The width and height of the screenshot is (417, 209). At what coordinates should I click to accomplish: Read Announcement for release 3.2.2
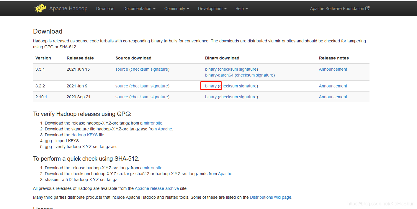click(x=333, y=86)
